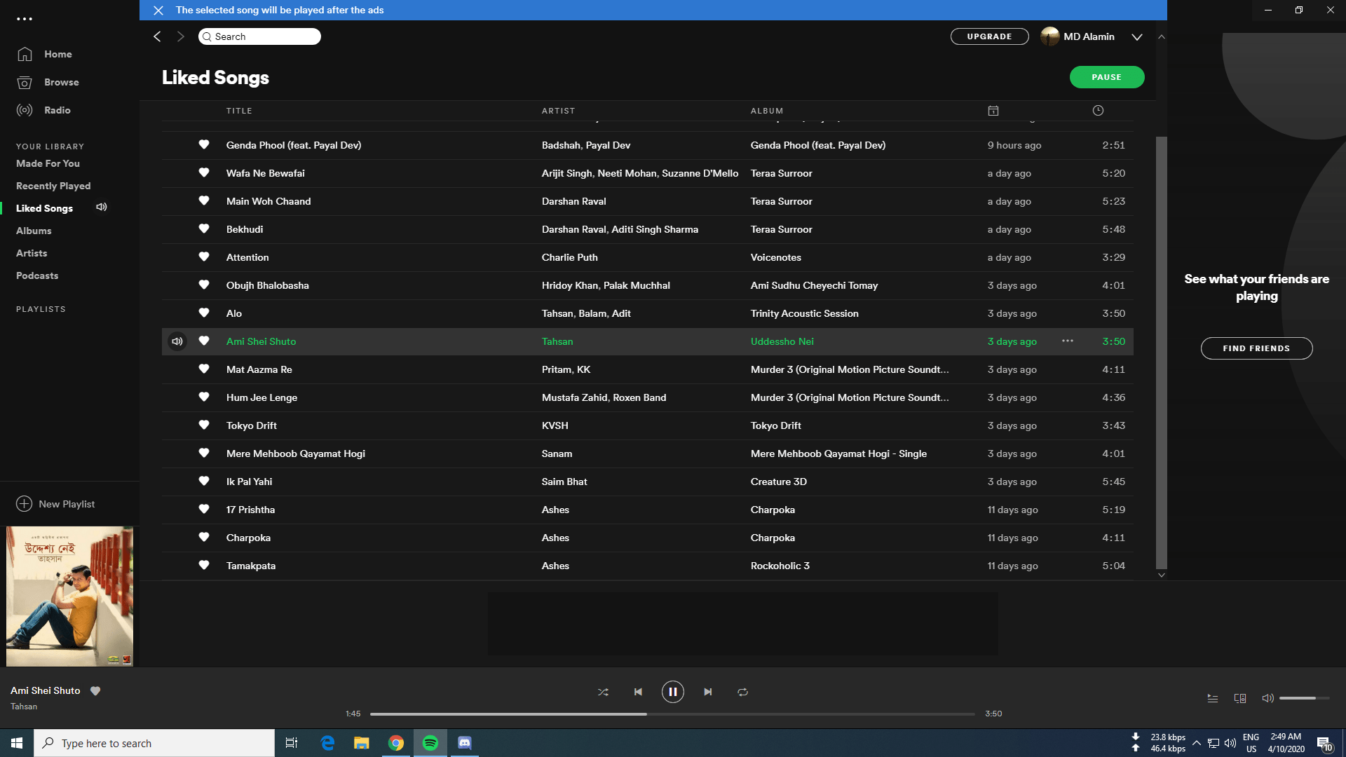Dismiss the ads notification banner

(158, 10)
